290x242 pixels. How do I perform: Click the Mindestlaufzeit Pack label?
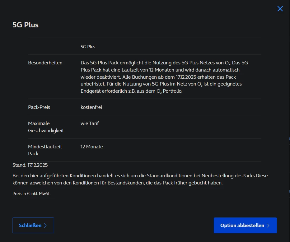click(45, 150)
